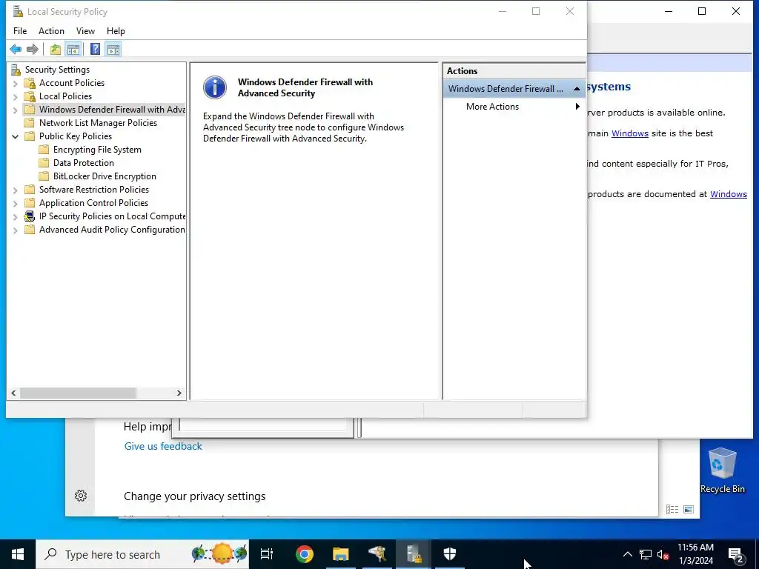This screenshot has height=569, width=759.
Task: Click the Give us feedback link
Action: (x=163, y=446)
